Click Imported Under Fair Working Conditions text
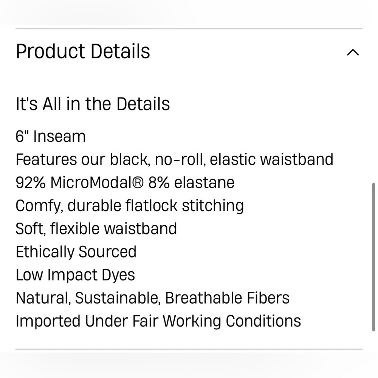This screenshot has height=378, width=378. [x=158, y=321]
